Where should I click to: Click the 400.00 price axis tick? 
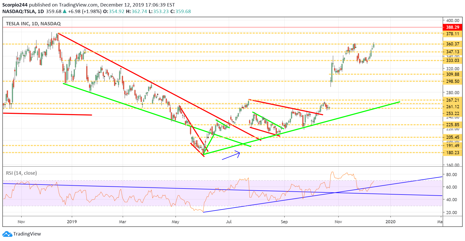453,20
